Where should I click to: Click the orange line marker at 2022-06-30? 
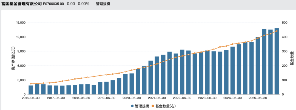click(x=182, y=56)
